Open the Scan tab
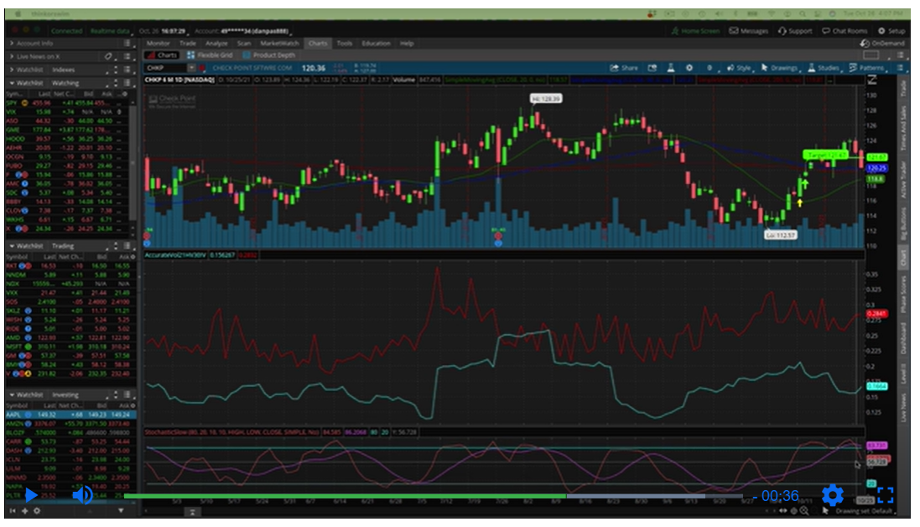920x527 pixels. click(244, 44)
